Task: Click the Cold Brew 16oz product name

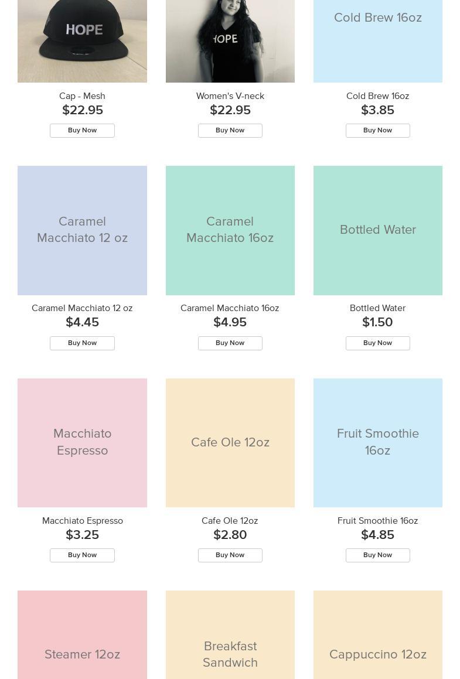Action: pos(377,96)
